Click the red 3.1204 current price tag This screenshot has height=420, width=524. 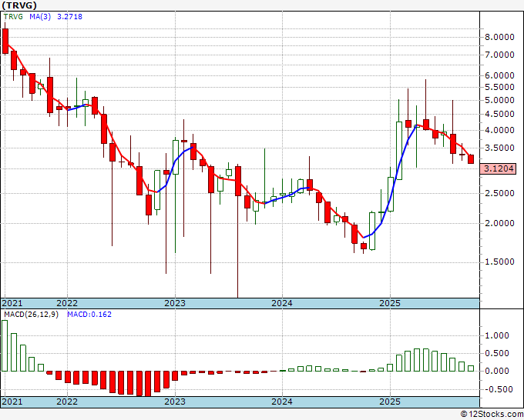[x=500, y=168]
